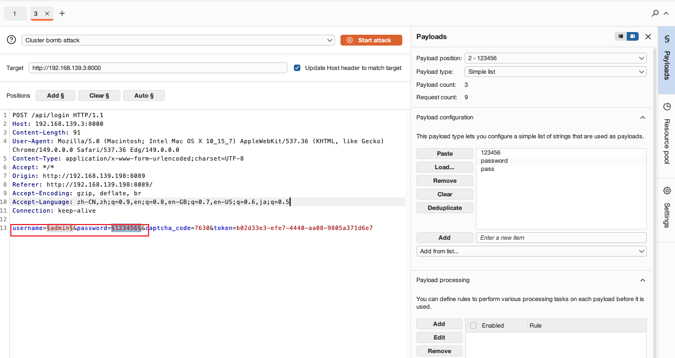
Task: Click Remove in Payload processing
Action: 439,351
